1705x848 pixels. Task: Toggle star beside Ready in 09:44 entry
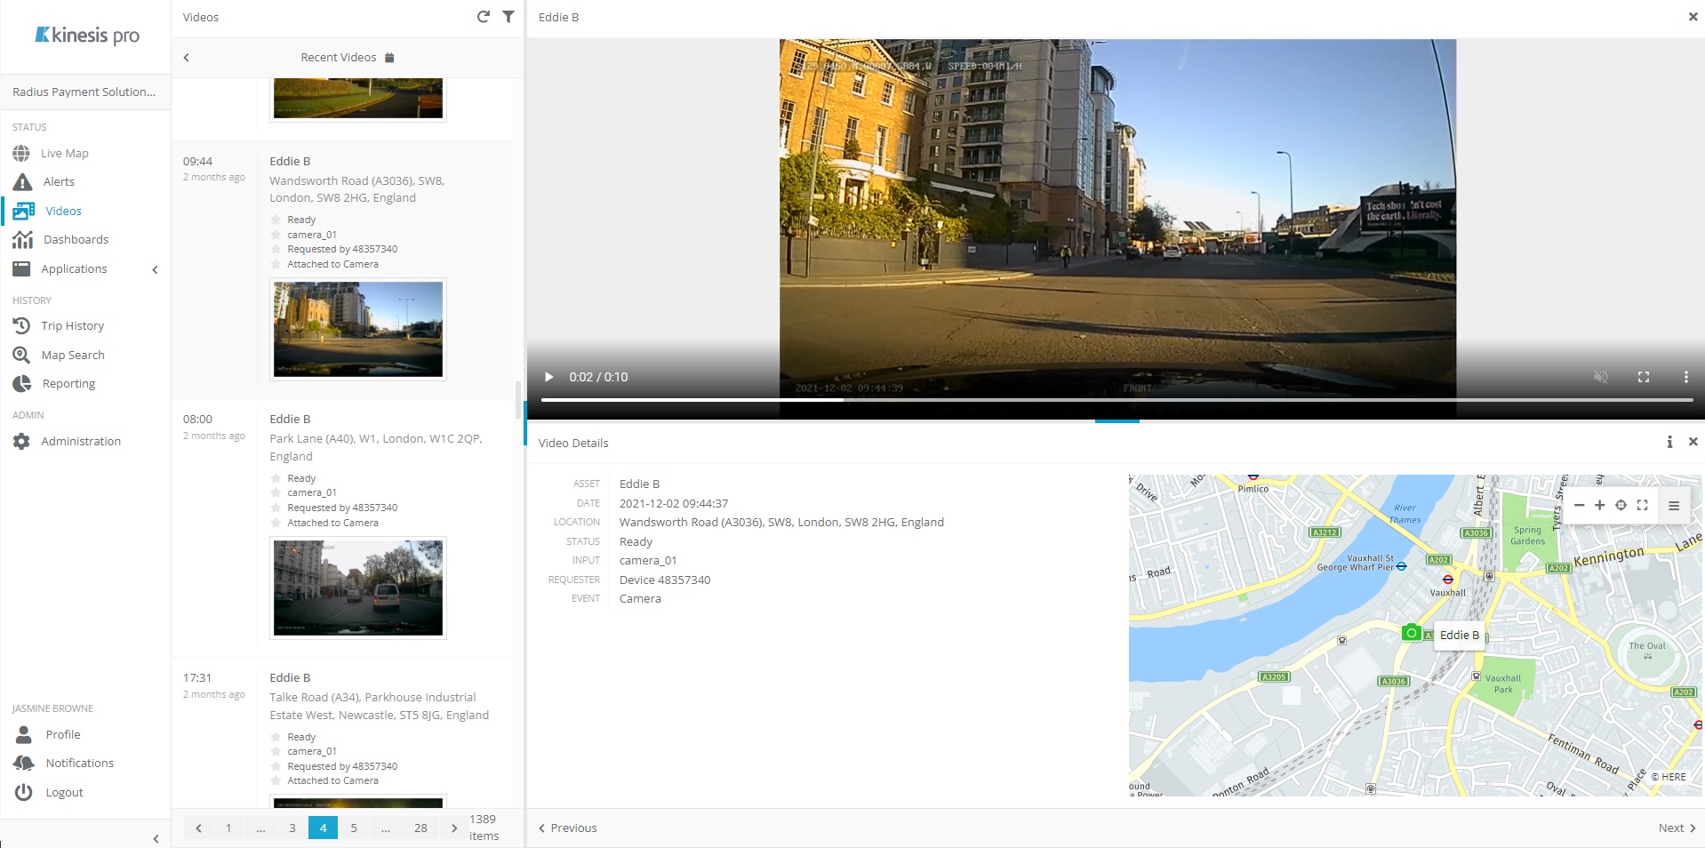tap(276, 220)
